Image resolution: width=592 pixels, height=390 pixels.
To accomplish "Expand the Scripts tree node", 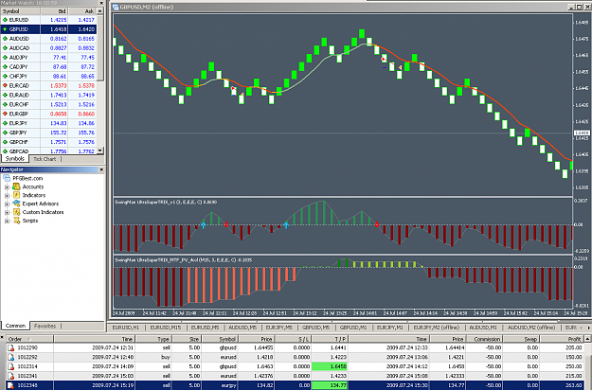I will click(x=7, y=221).
